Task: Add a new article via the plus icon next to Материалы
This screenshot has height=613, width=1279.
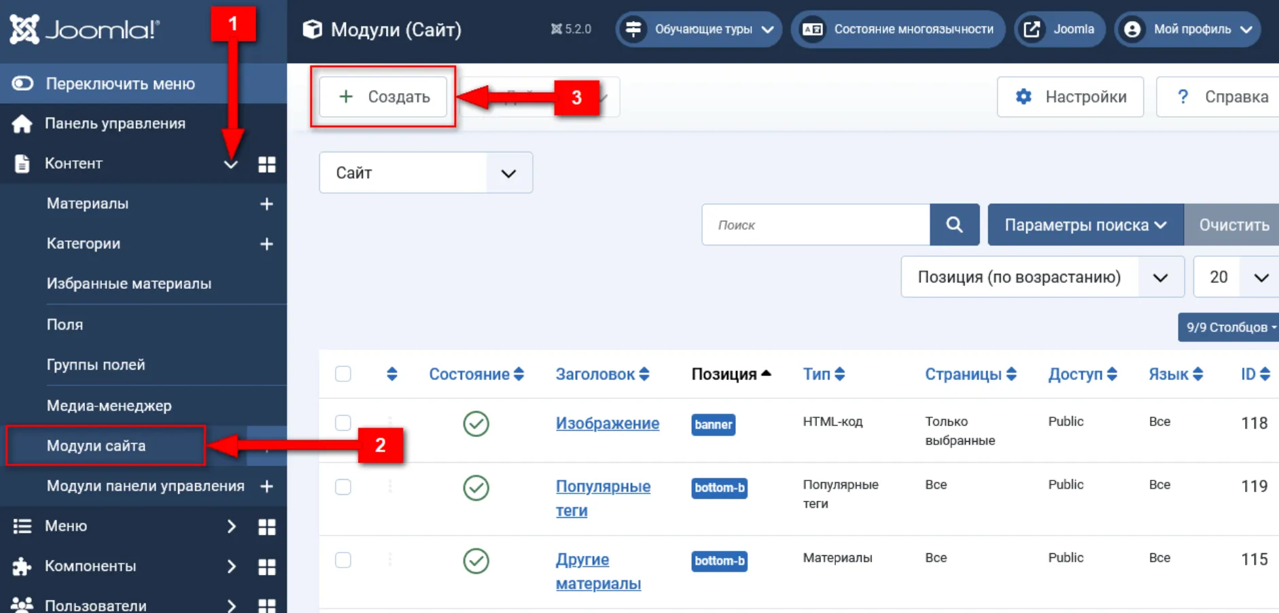Action: click(x=266, y=204)
